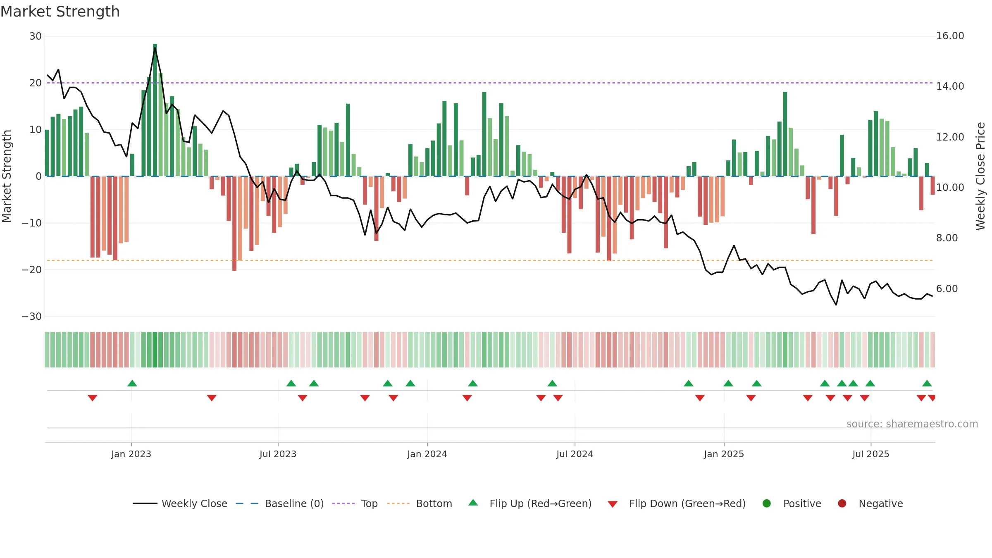
Task: Click the orange dotted Bottom line sample
Action: (398, 503)
